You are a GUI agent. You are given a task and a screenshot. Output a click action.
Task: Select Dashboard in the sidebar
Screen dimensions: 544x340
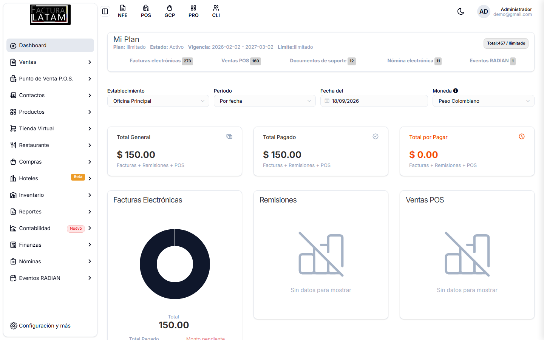pos(50,45)
